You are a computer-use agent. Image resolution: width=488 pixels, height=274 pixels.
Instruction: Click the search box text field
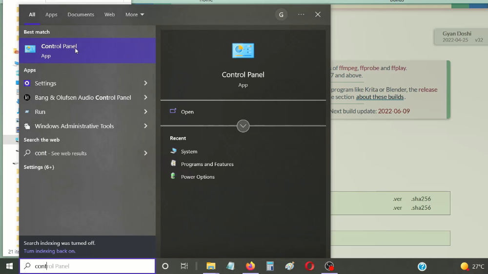87,266
